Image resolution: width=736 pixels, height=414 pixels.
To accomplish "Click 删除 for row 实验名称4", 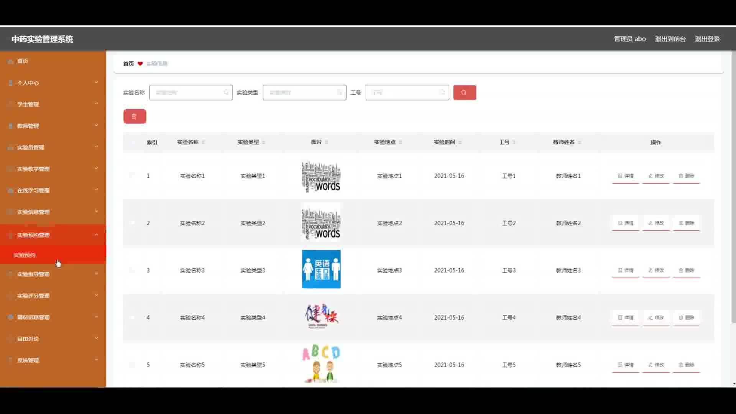I will [x=687, y=317].
